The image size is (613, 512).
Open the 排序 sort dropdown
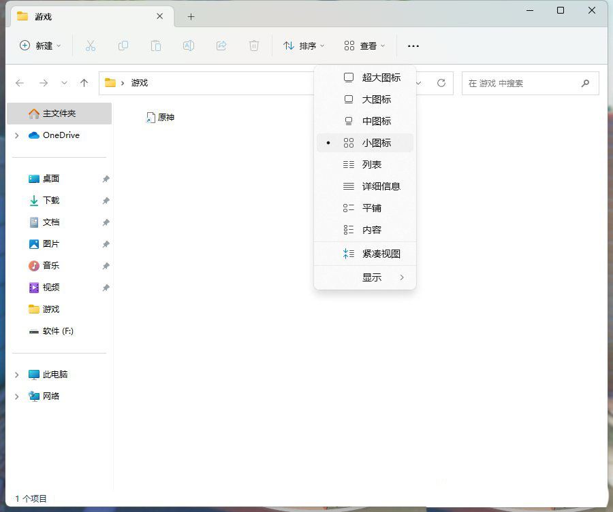click(x=304, y=46)
